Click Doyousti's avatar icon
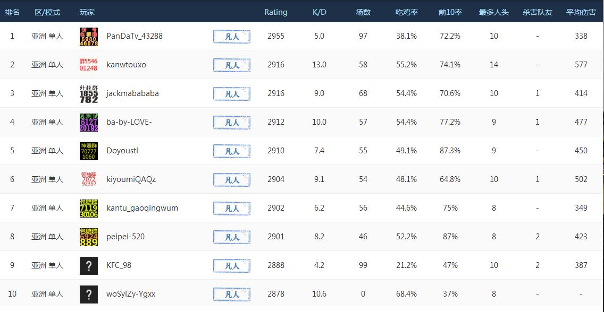Viewport: 604px width, 312px height. click(x=88, y=151)
